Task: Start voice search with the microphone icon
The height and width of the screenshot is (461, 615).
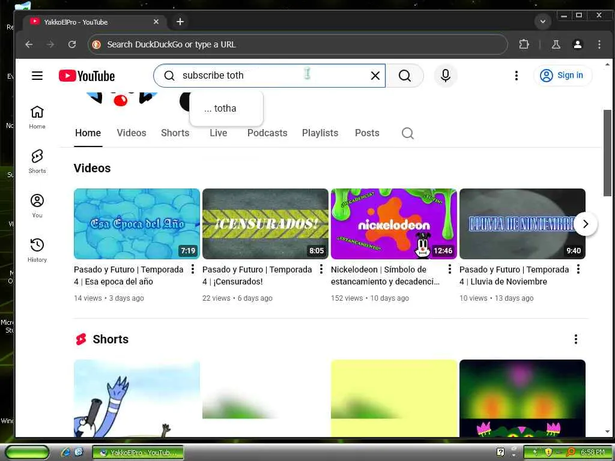Action: pos(446,76)
